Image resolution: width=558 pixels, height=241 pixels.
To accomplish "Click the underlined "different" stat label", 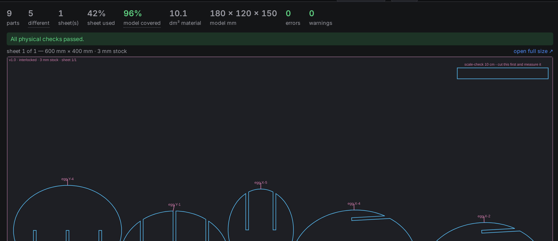I will (x=39, y=23).
